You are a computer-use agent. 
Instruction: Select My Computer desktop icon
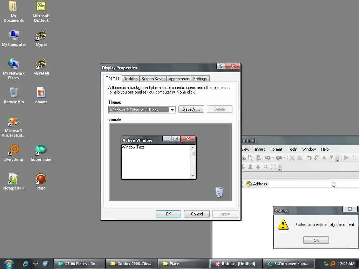tap(14, 39)
